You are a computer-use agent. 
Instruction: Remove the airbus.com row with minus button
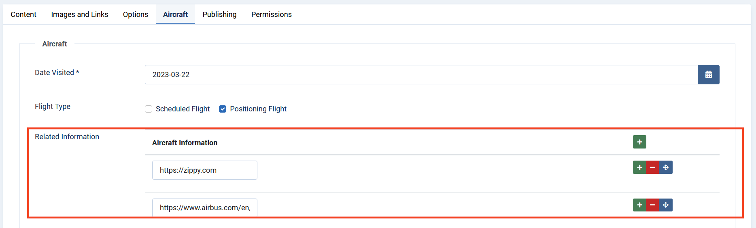point(652,205)
